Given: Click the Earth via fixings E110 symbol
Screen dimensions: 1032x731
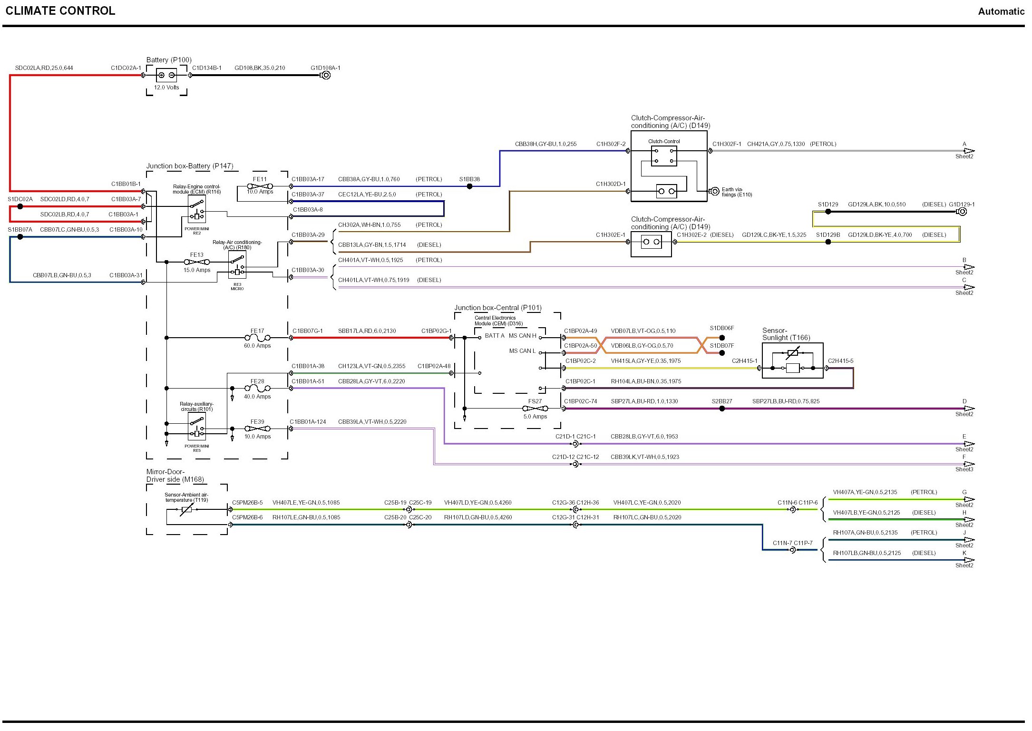Looking at the screenshot, I should [x=714, y=191].
